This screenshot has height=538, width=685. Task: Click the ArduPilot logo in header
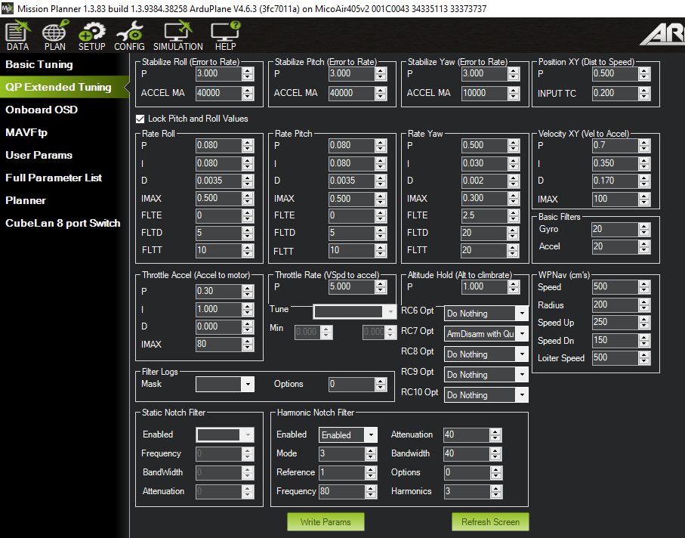click(662, 36)
